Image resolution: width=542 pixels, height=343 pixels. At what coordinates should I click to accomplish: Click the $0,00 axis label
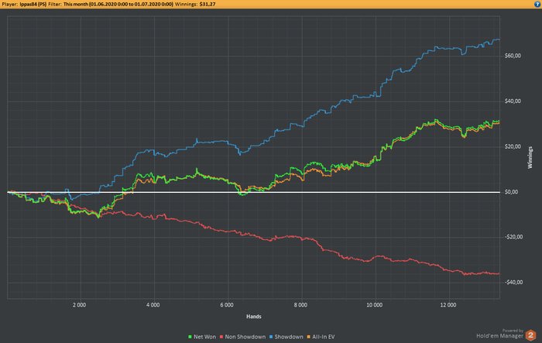pos(511,192)
